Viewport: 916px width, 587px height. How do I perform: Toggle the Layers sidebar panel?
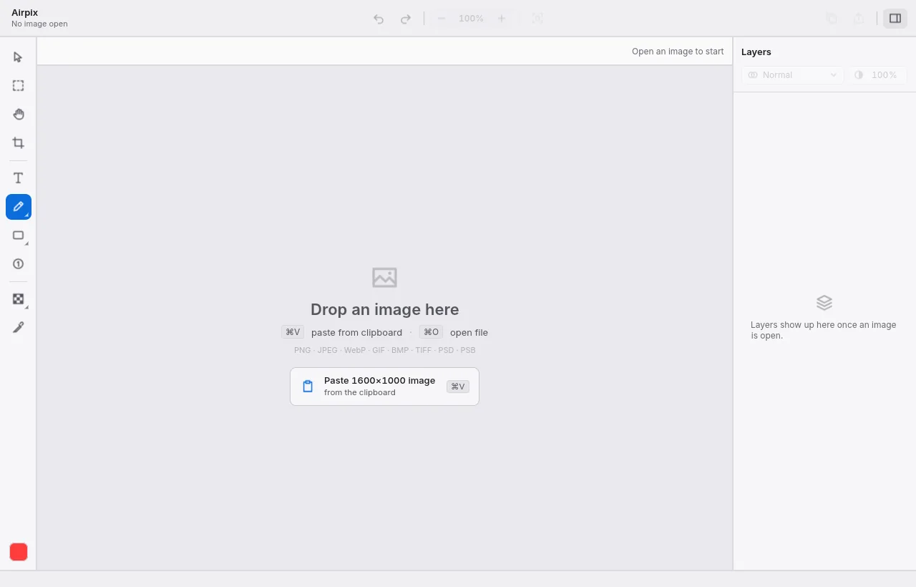(x=895, y=19)
